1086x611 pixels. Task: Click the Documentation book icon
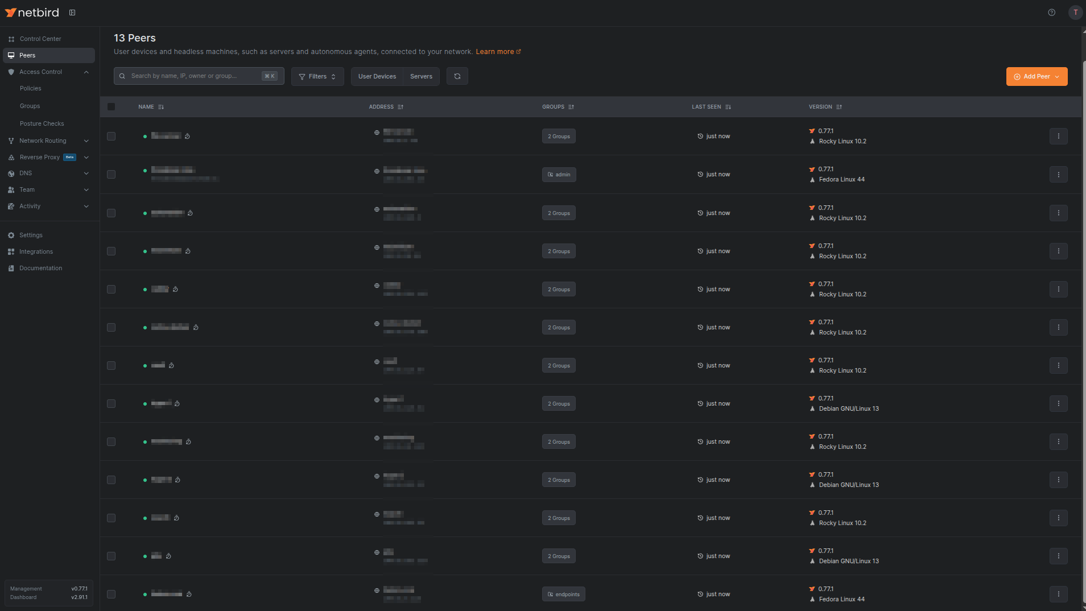11,268
